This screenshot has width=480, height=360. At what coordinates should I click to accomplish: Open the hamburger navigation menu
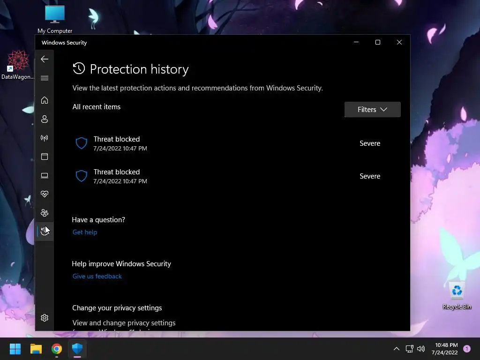[45, 78]
